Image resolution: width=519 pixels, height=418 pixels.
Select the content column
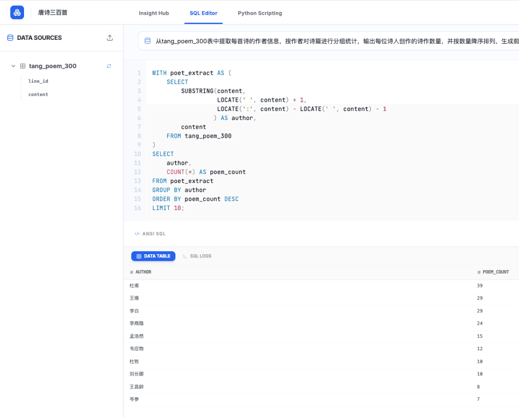point(38,94)
